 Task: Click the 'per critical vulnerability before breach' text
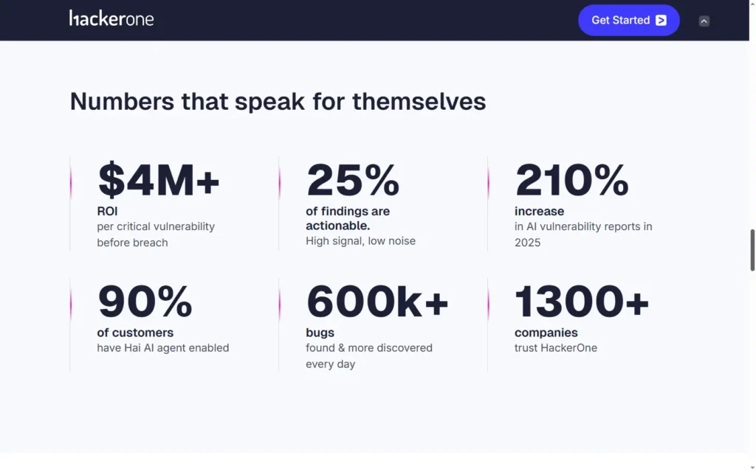click(x=156, y=235)
